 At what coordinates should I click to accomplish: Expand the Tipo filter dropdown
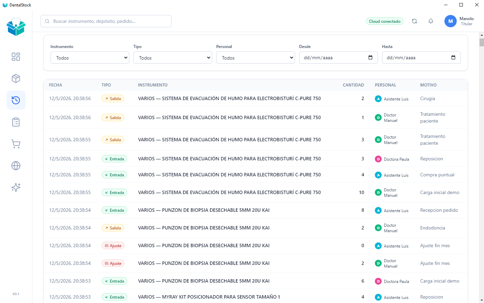point(173,58)
